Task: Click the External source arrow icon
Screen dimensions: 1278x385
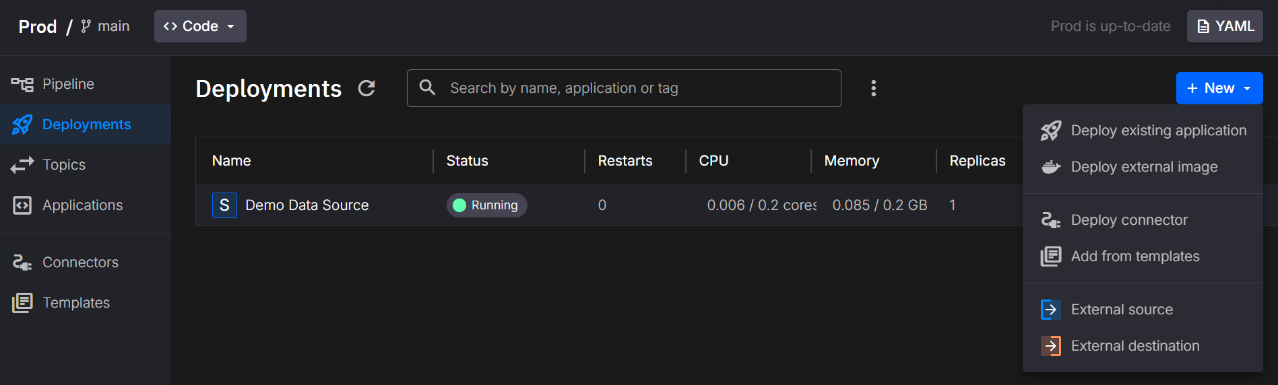Action: point(1050,310)
